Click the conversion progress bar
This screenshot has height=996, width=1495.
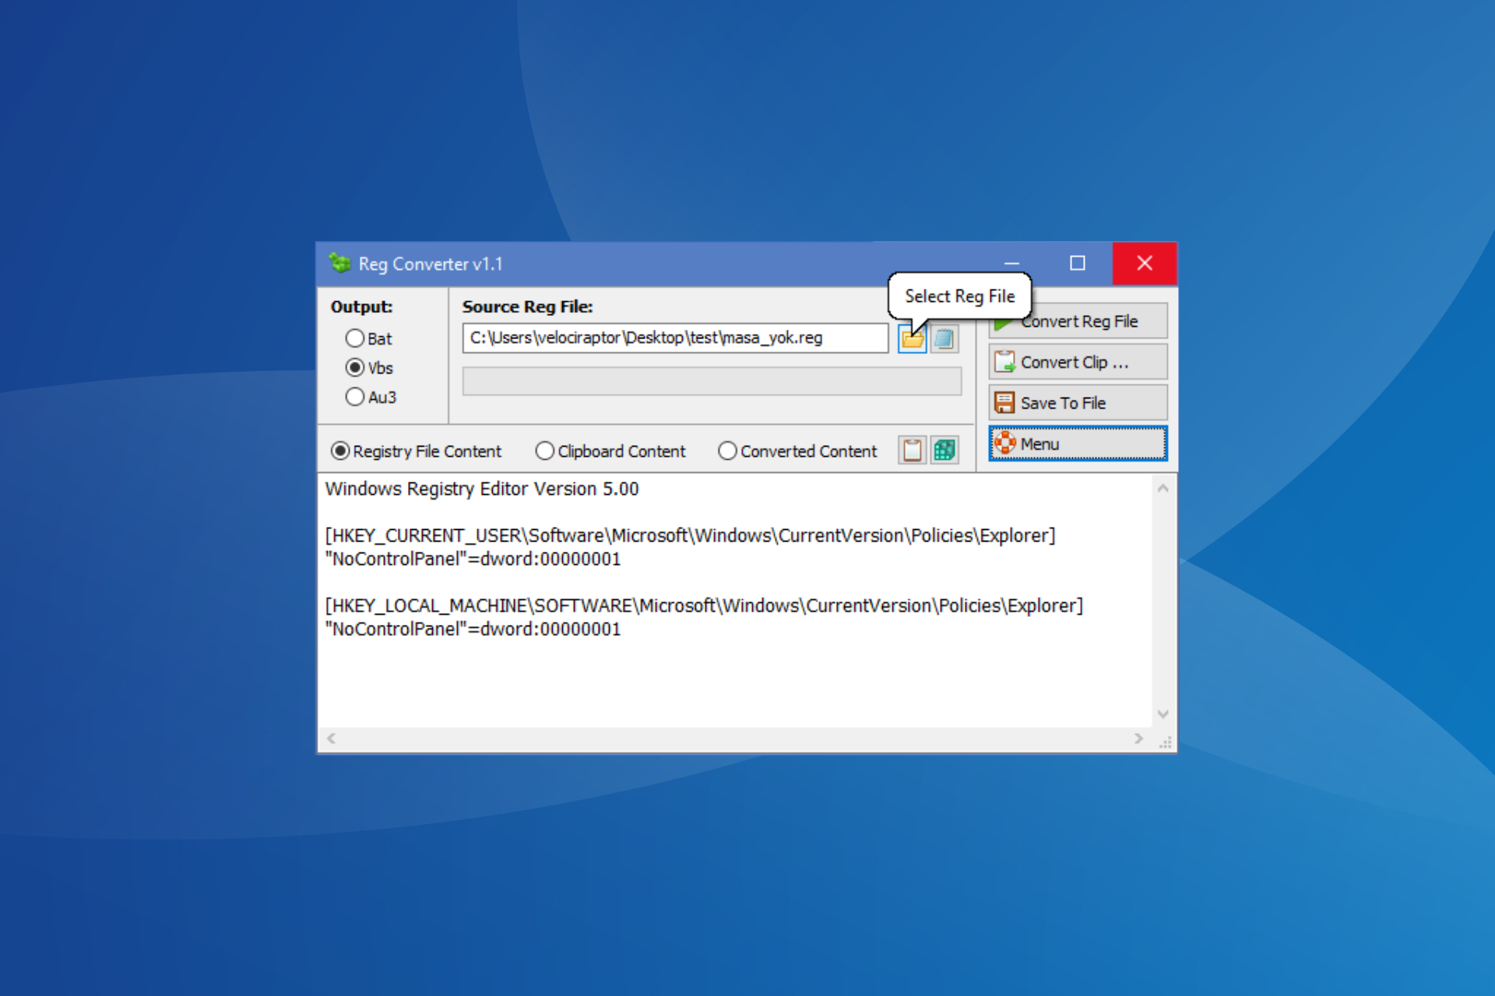[712, 381]
